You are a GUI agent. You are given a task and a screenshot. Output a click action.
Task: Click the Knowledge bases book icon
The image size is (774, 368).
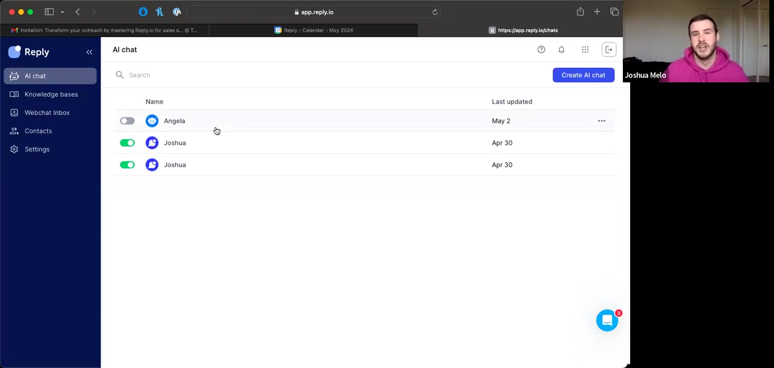[14, 94]
